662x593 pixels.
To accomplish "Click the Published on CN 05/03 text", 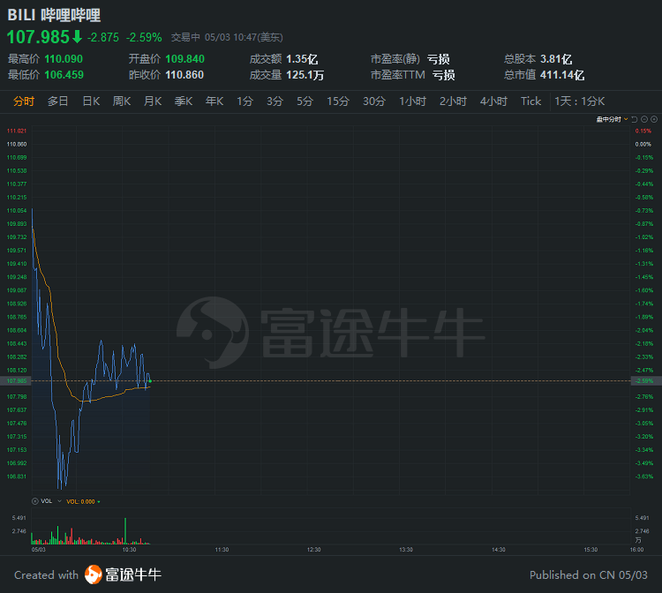I will (x=589, y=575).
